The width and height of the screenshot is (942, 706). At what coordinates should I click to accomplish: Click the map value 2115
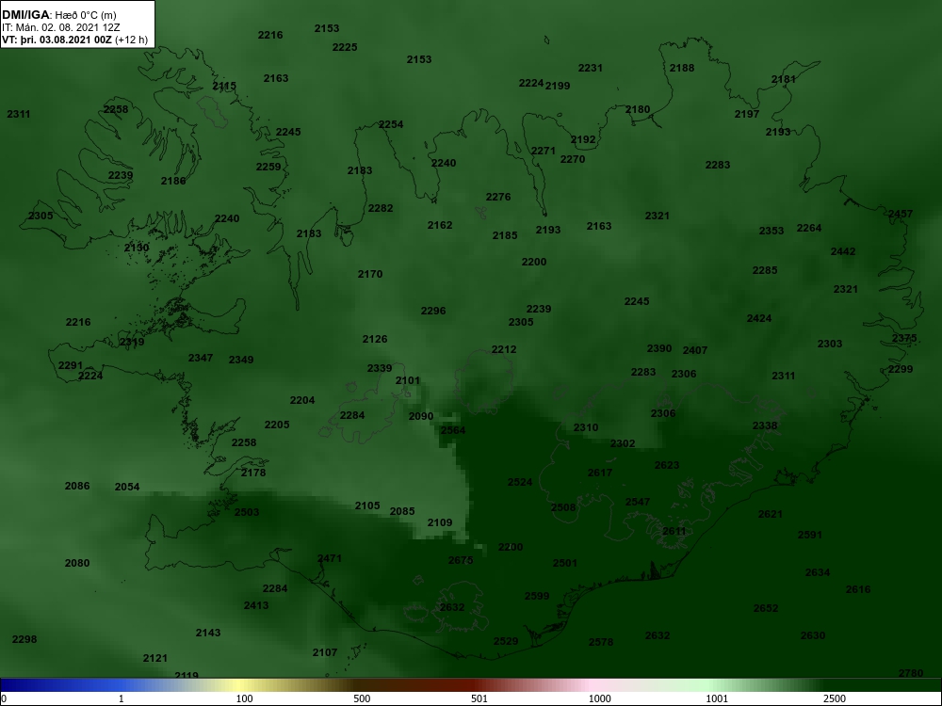tap(224, 87)
